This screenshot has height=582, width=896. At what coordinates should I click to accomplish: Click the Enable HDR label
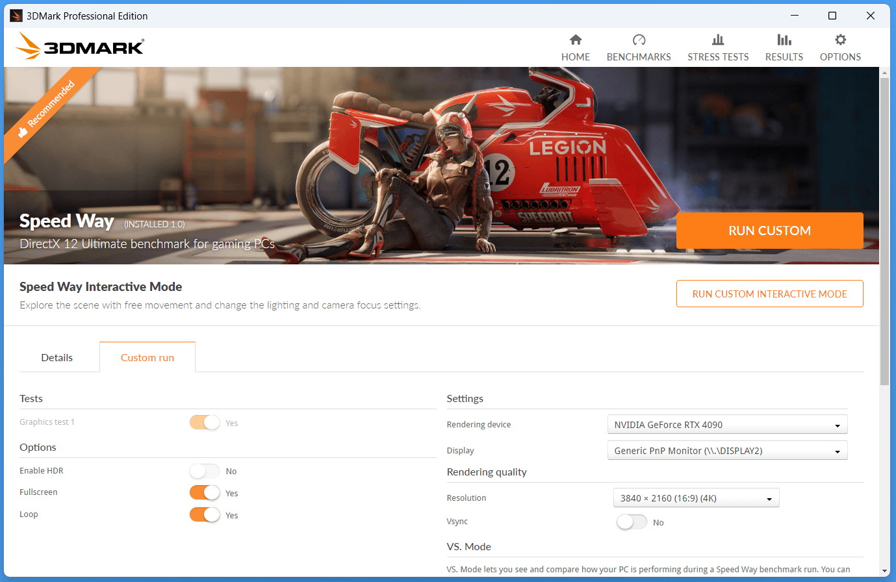pyautogui.click(x=42, y=470)
